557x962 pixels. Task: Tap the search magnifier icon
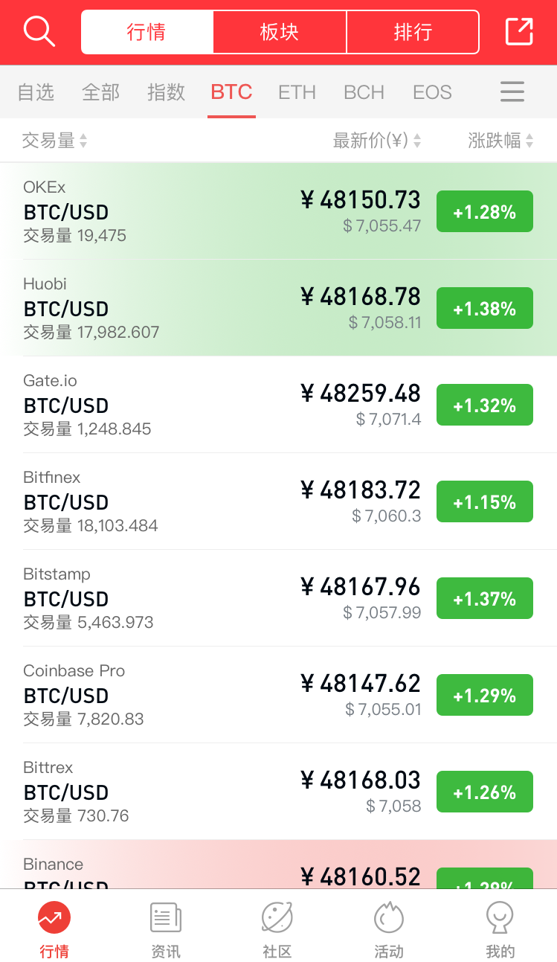pyautogui.click(x=39, y=31)
